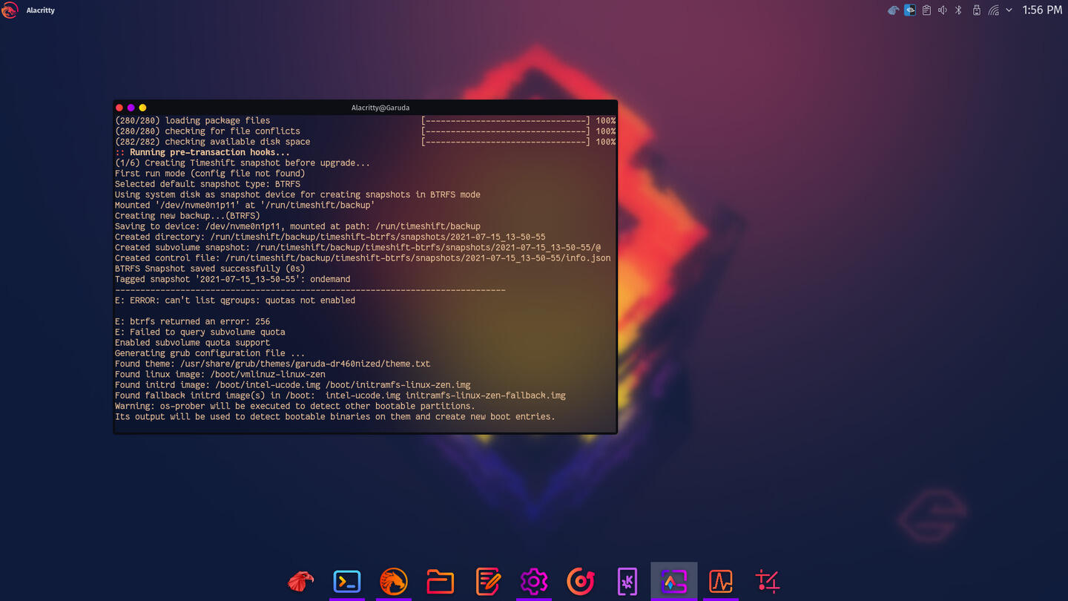Click the orange circular-arrow dock icon
The height and width of the screenshot is (601, 1068).
[581, 581]
